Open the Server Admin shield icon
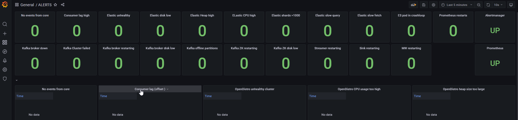The height and width of the screenshot is (120, 518). pyautogui.click(x=5, y=79)
